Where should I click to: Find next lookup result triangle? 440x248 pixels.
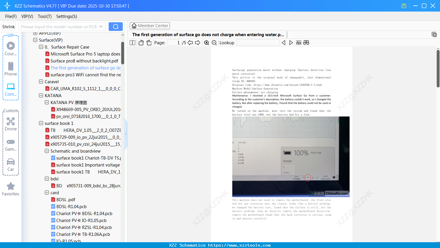tap(291, 42)
